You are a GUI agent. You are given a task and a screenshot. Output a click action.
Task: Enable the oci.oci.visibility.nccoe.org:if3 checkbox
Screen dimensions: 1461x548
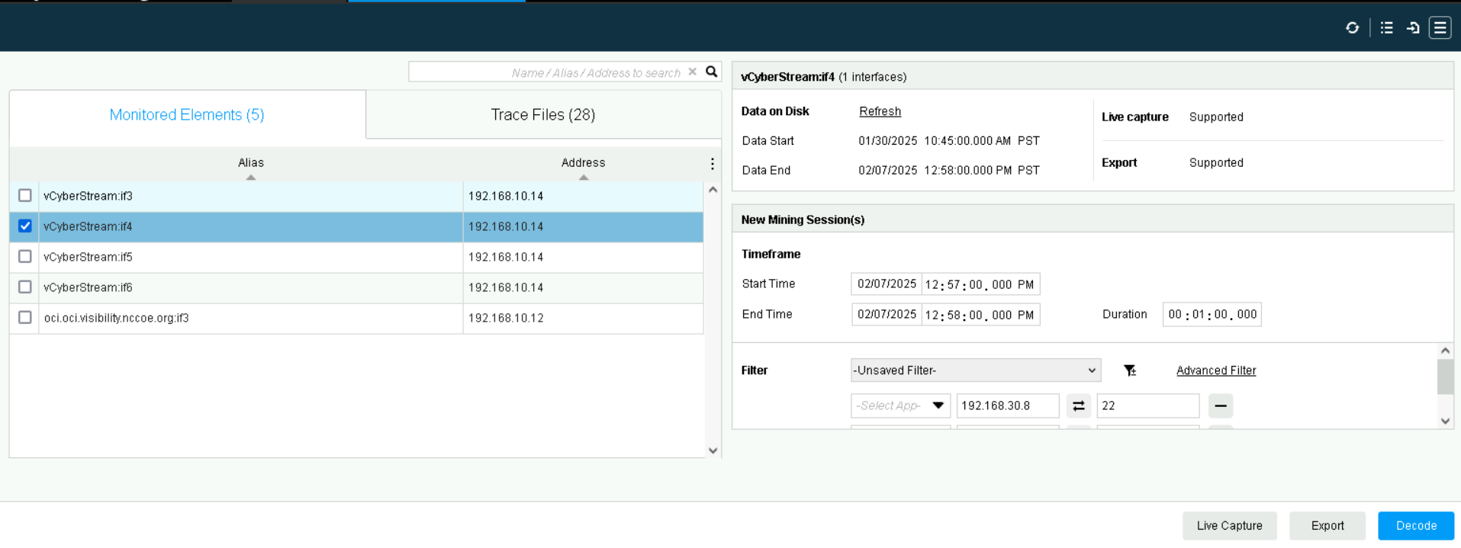[25, 318]
